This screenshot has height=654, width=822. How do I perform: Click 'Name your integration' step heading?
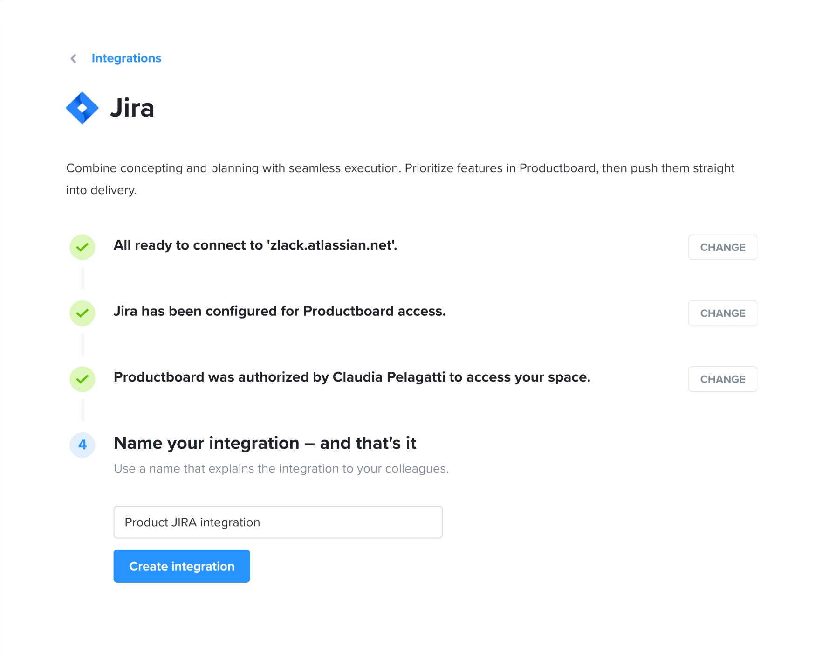click(265, 443)
